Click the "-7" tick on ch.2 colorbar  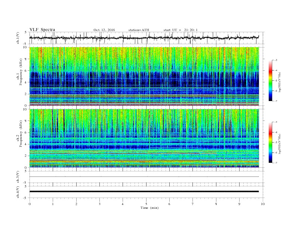tap(276, 163)
